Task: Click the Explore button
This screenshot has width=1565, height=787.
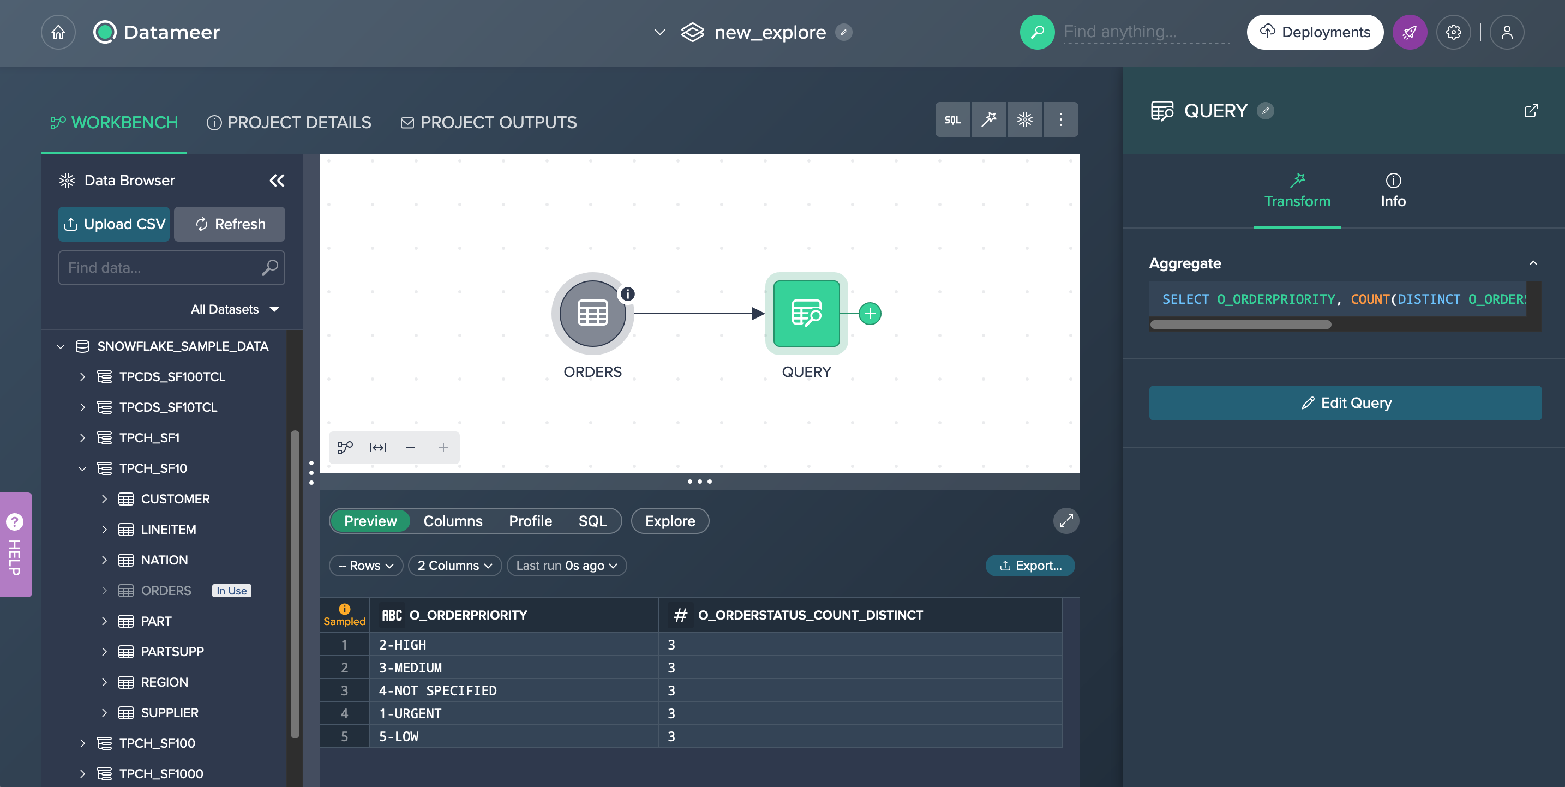Action: pyautogui.click(x=669, y=521)
